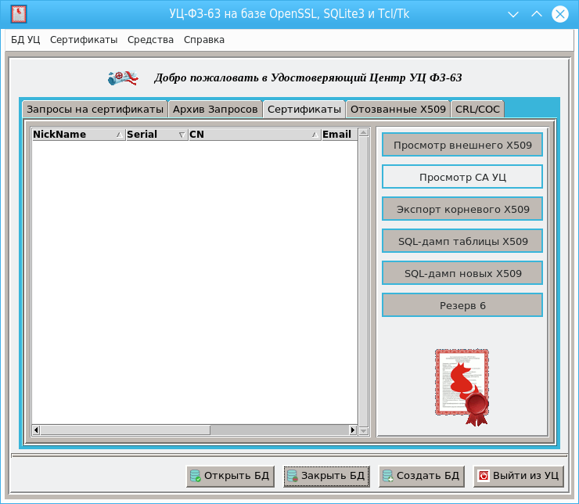This screenshot has width=579, height=504.
Task: Click the CN column sort arrow
Action: (315, 135)
